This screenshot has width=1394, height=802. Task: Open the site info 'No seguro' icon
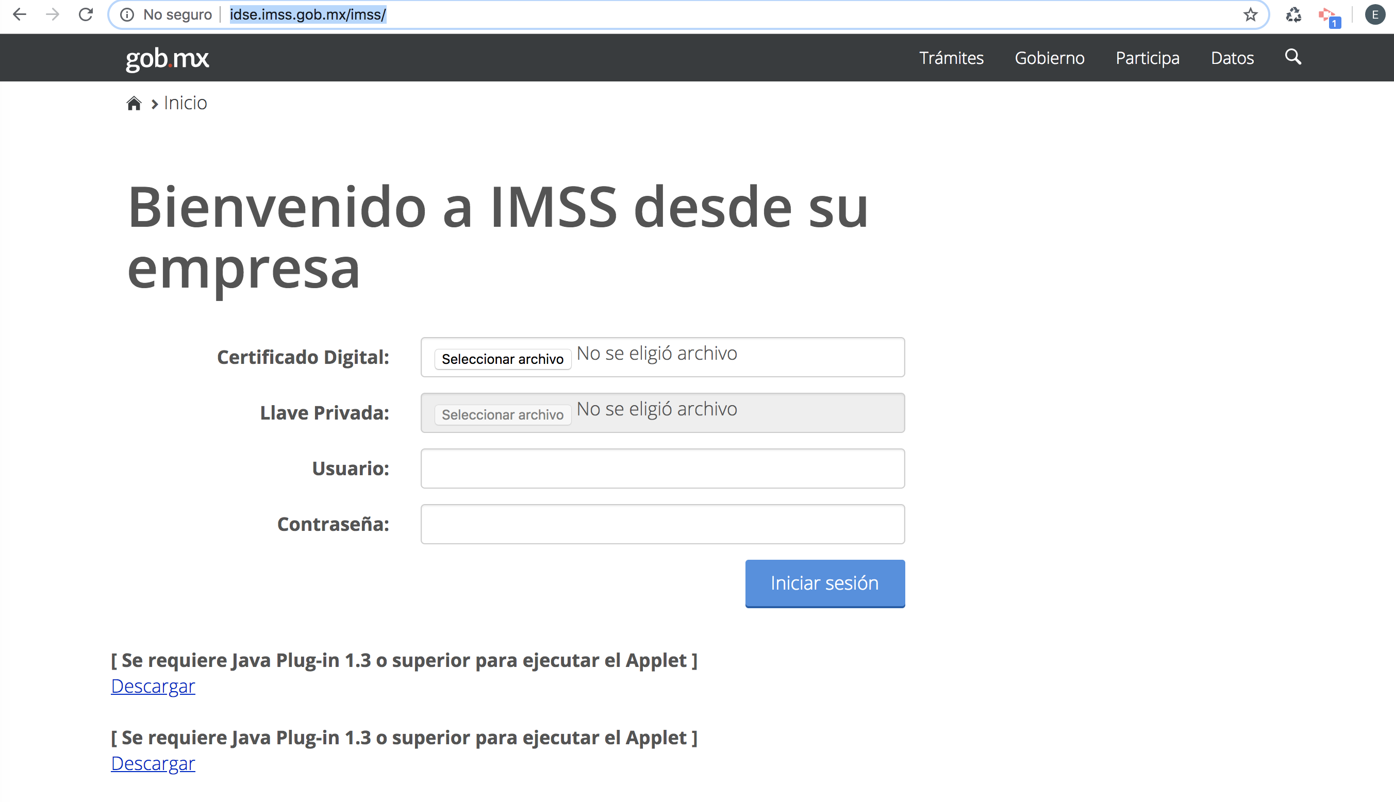[127, 14]
